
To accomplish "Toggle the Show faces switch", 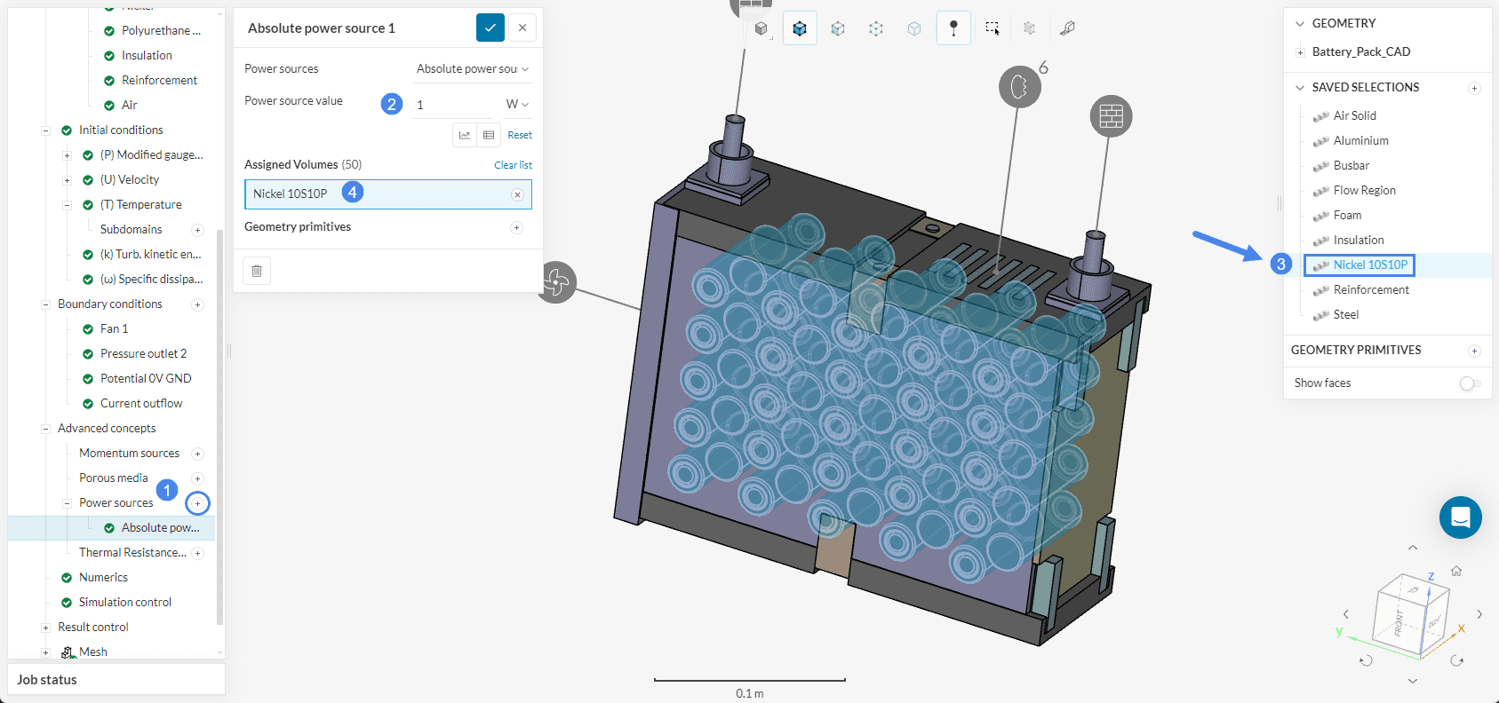I will pos(1470,383).
